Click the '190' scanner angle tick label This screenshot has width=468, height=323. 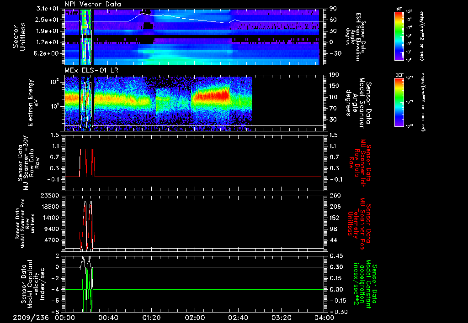[x=334, y=75]
